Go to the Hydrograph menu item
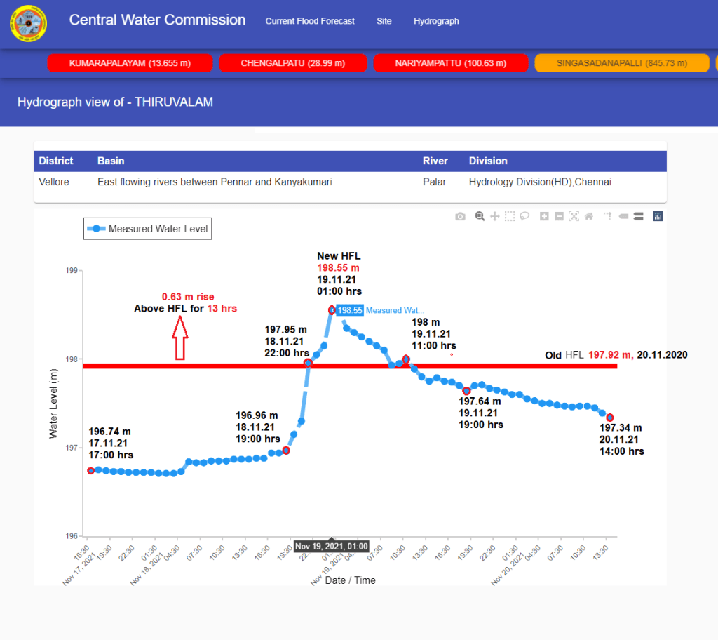The image size is (718, 640). [x=436, y=21]
